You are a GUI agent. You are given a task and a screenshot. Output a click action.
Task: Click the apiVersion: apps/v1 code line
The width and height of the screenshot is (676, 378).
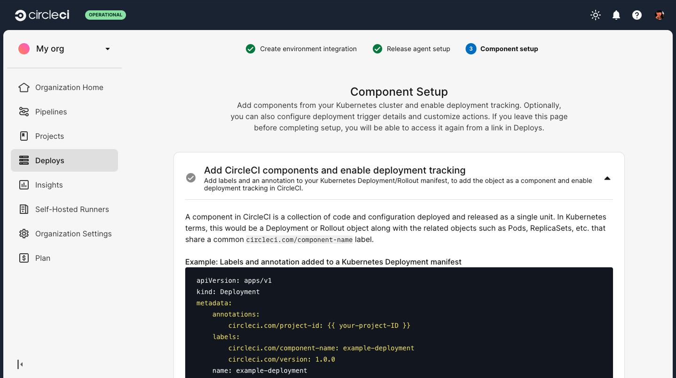pyautogui.click(x=234, y=280)
